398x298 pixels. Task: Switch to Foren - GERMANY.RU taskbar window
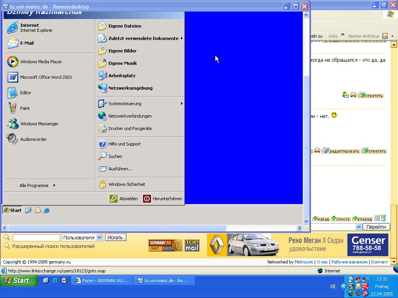(x=103, y=281)
